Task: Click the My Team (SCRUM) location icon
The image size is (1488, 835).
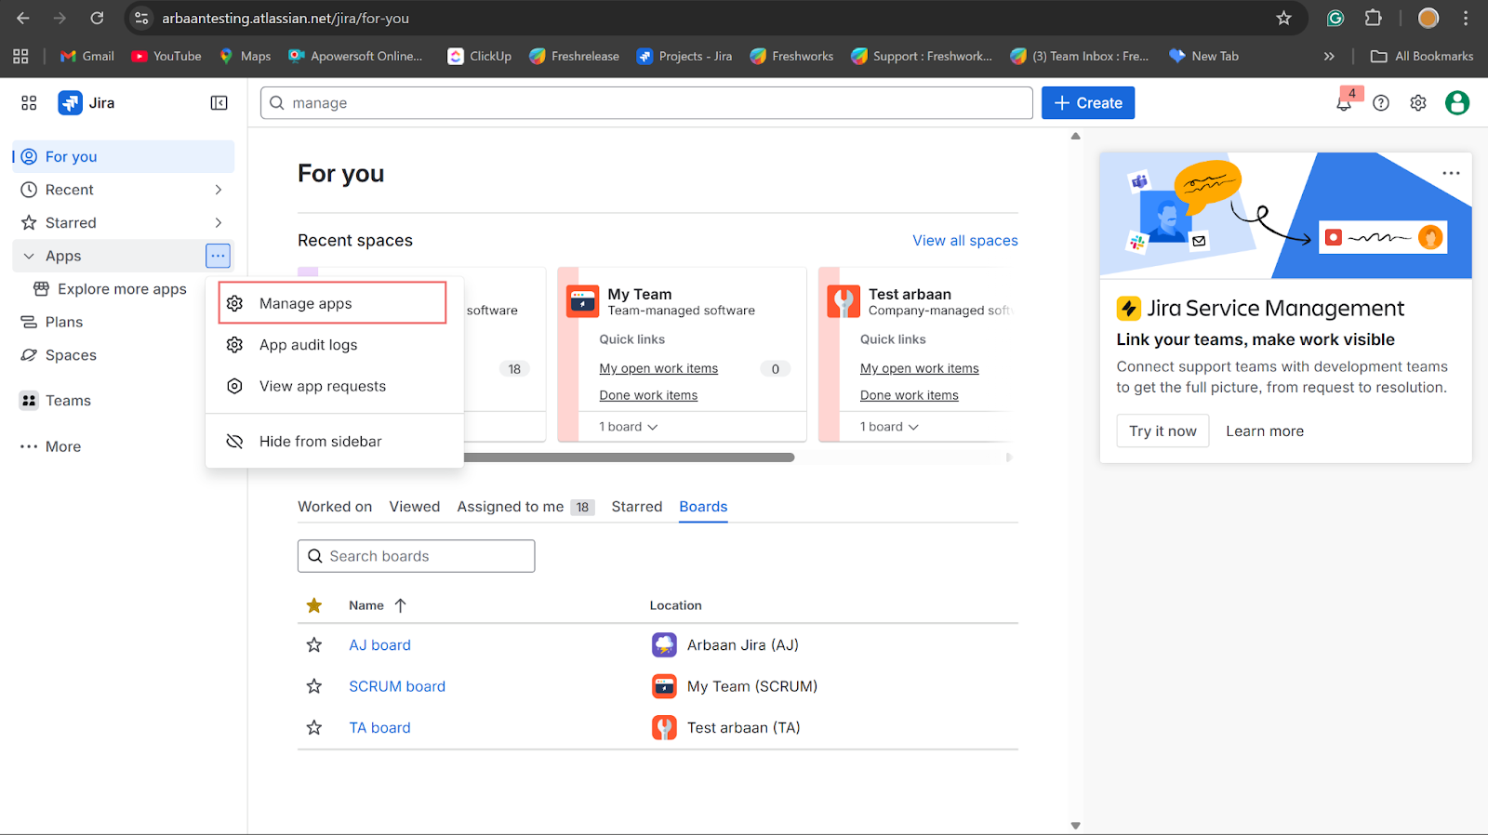Action: pos(664,686)
